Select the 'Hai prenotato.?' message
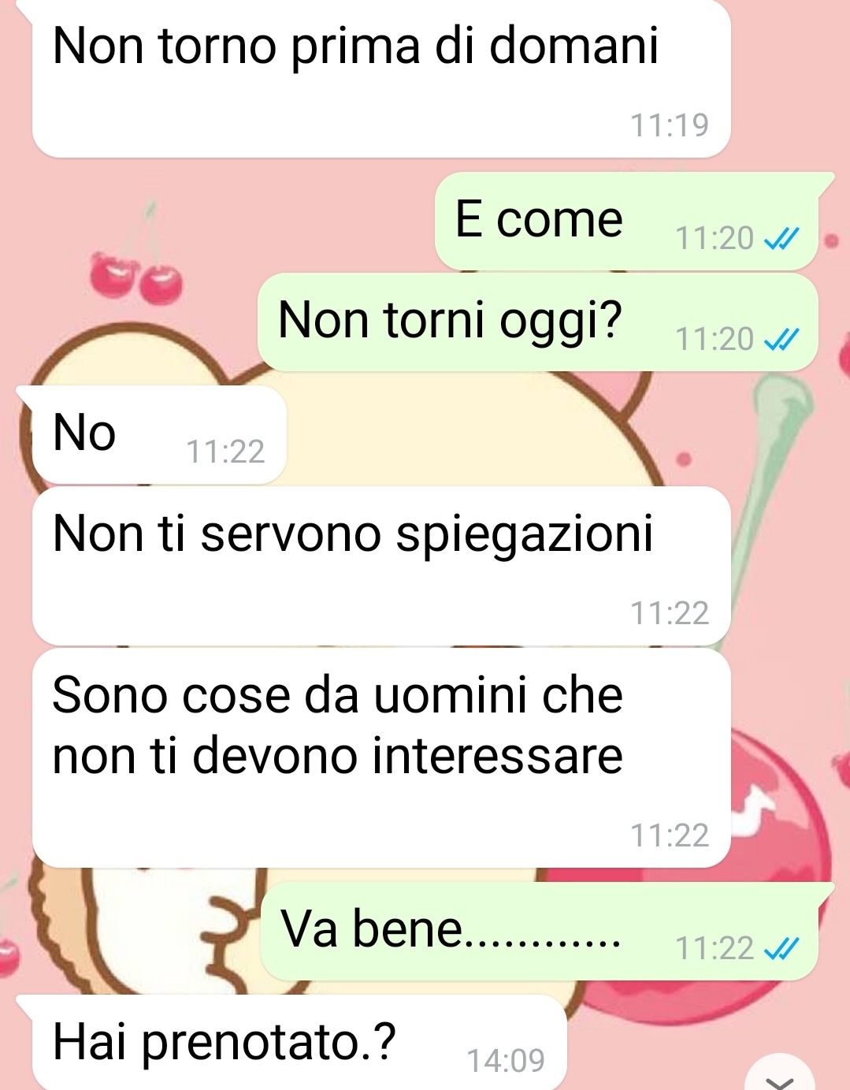 click(299, 1043)
